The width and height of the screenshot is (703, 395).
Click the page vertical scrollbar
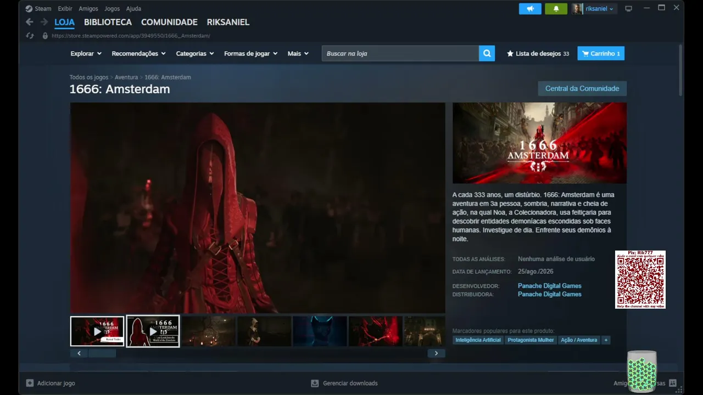681,70
